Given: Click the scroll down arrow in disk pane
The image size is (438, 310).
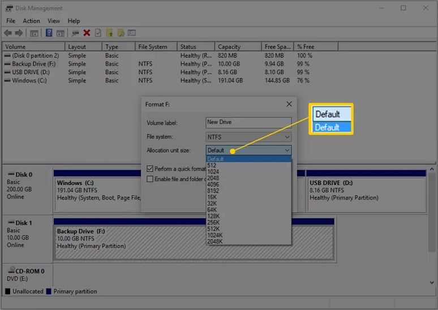Looking at the screenshot, I should click(x=432, y=283).
